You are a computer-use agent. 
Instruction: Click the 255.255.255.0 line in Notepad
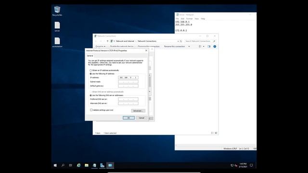pyautogui.click(x=184, y=25)
